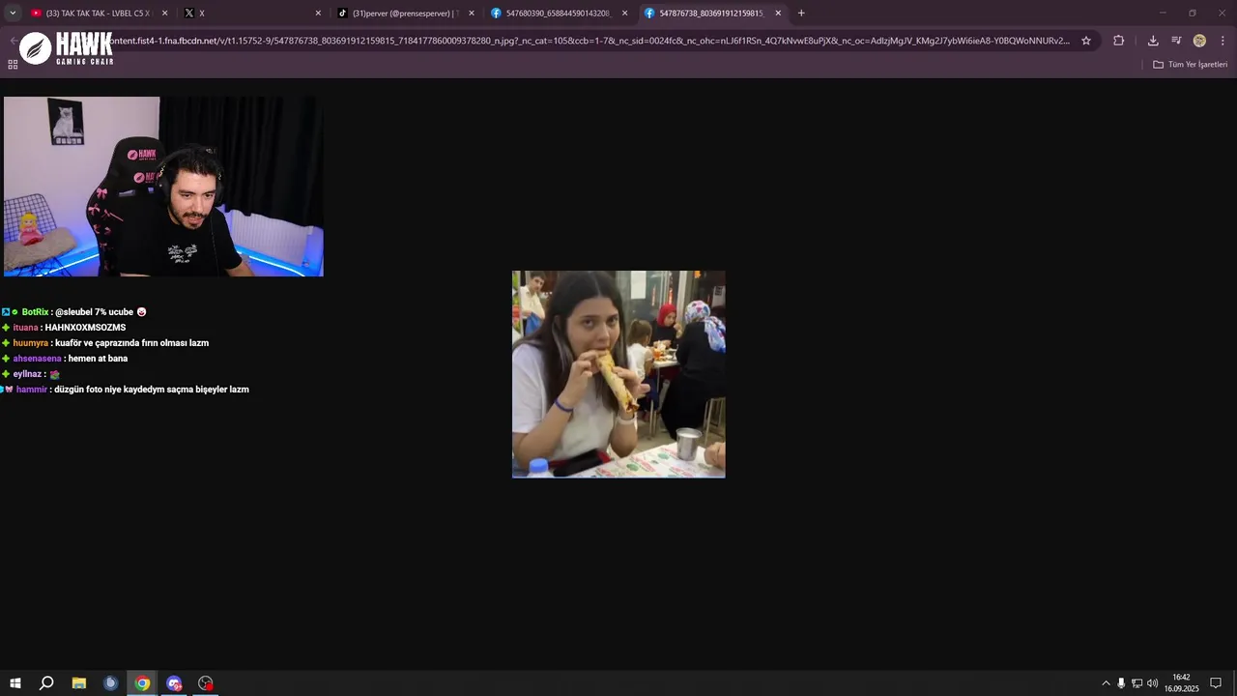Click hammir's 'düzgün foto niye kaydedym' message

126,390
